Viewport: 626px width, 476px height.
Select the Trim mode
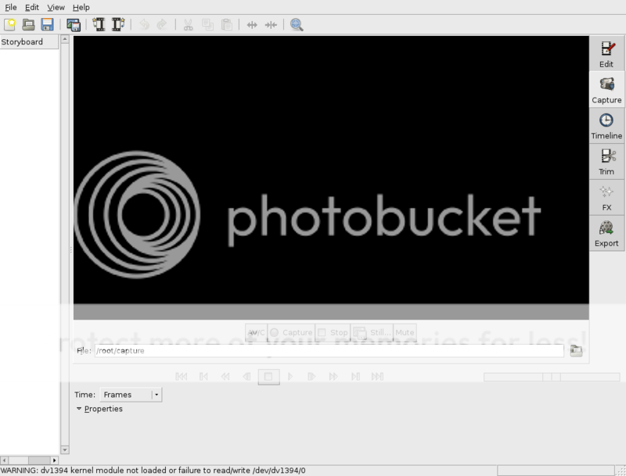pos(606,162)
